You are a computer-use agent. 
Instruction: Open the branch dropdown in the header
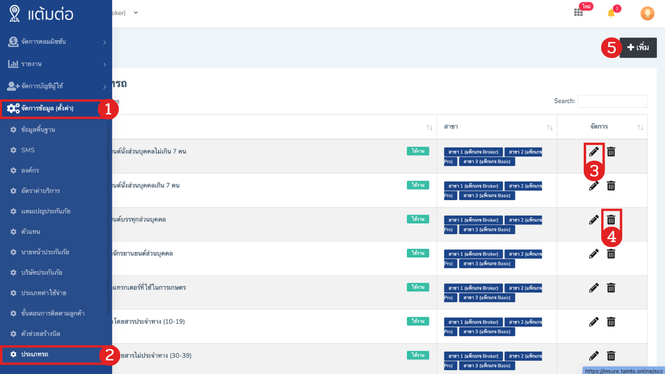pyautogui.click(x=136, y=13)
